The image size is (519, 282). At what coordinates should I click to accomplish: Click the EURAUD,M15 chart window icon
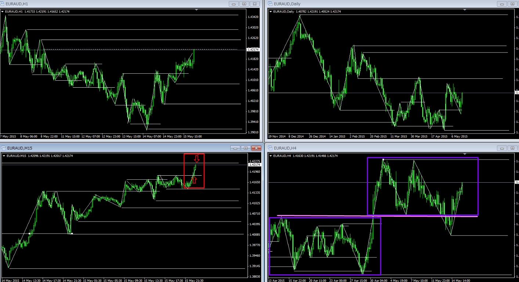point(3,148)
